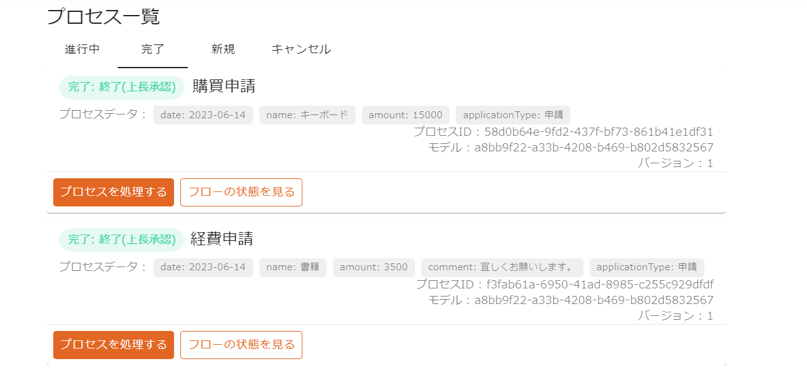Click the プロセス一覧 page heading

click(x=103, y=16)
